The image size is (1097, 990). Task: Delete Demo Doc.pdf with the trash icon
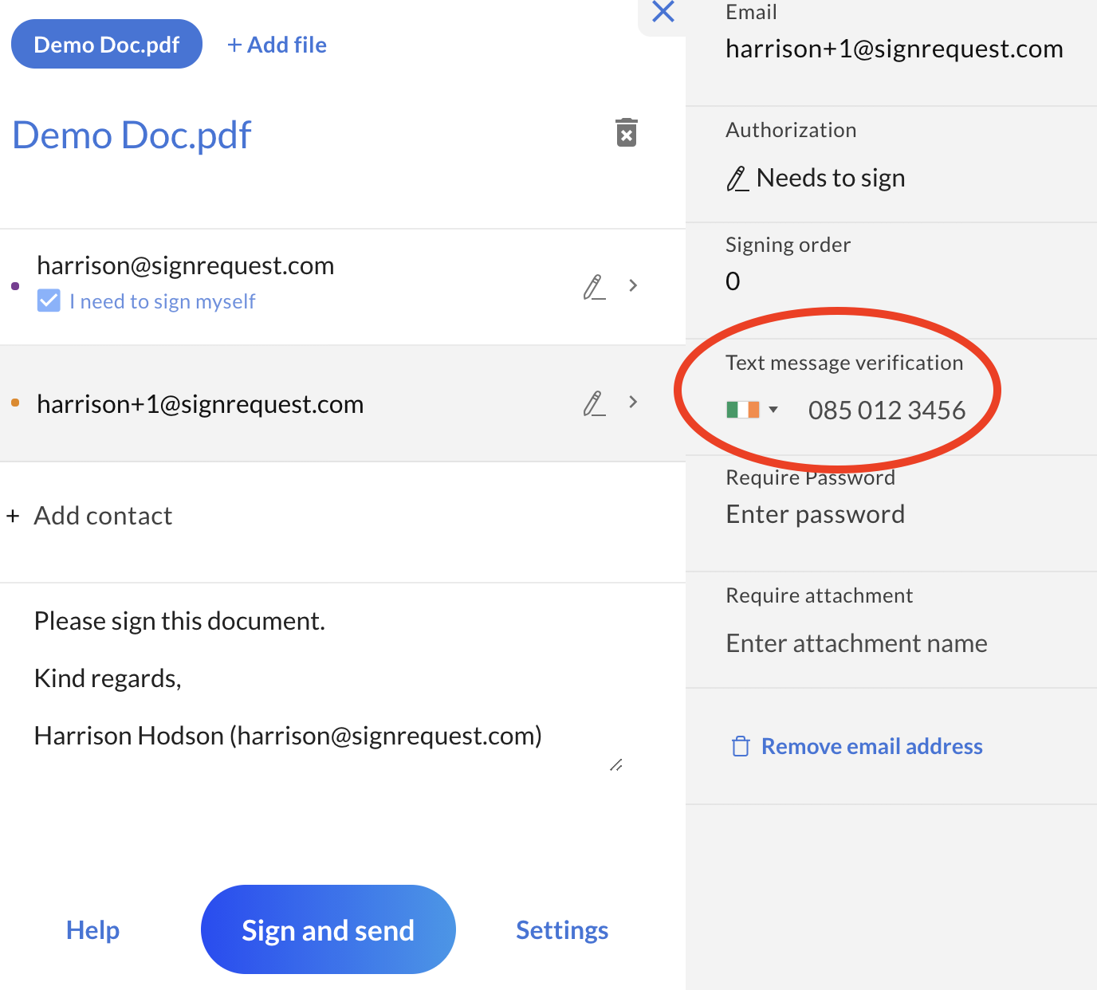pos(627,132)
